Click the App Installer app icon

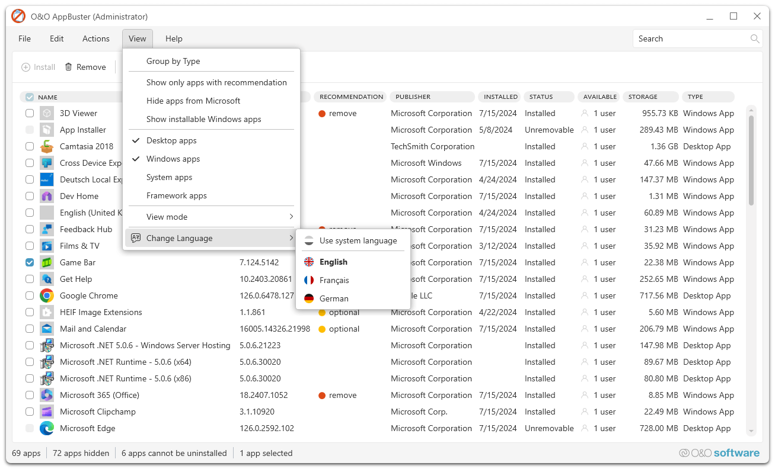pyautogui.click(x=47, y=130)
